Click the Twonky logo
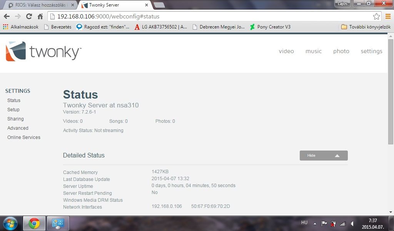Viewport: 394px width, 231px height. (43, 51)
